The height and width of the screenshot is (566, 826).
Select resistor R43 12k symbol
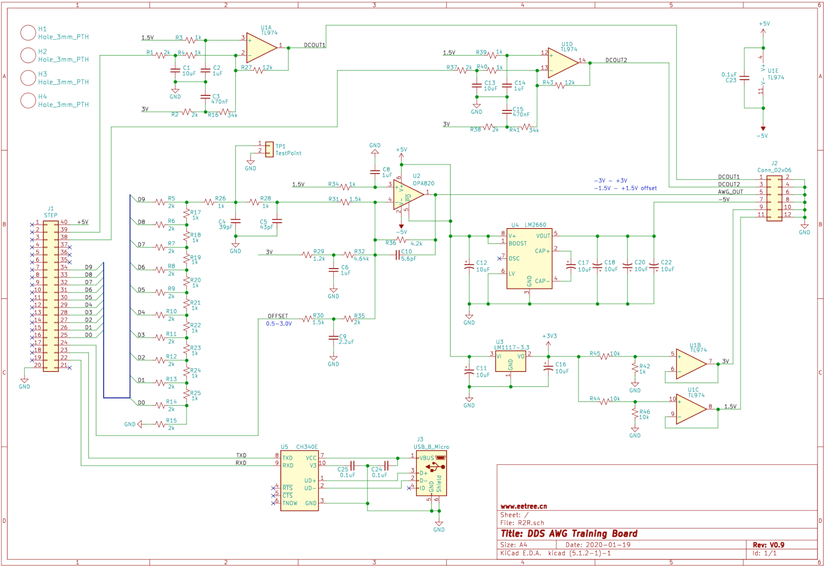[x=560, y=86]
